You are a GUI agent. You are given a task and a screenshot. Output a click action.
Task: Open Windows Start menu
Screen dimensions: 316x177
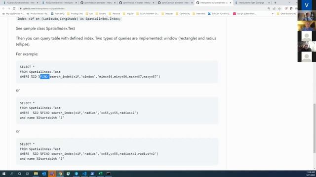coord(4,174)
